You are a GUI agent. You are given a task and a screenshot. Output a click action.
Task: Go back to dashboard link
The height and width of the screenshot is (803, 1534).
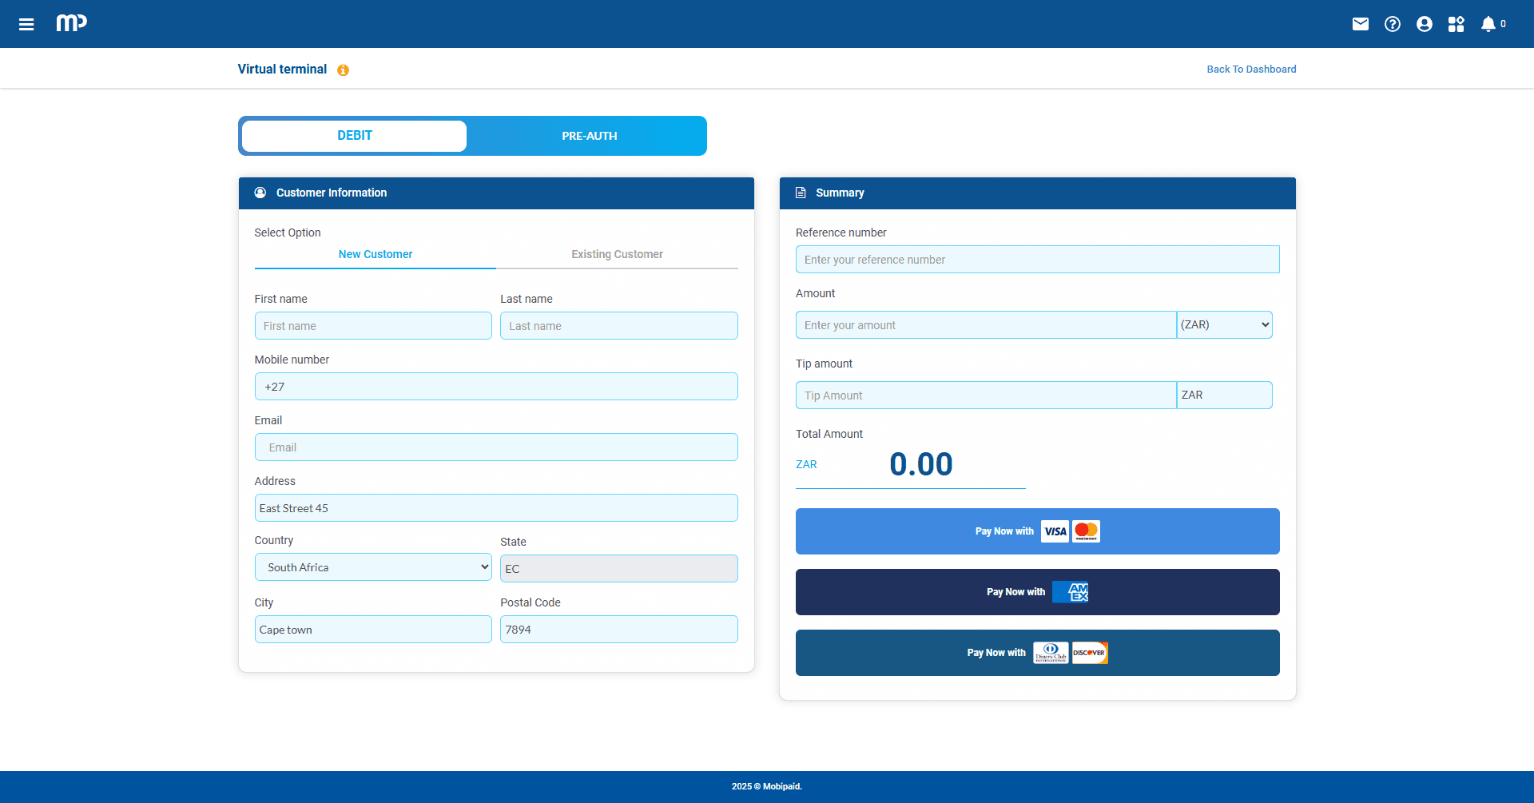1251,70
